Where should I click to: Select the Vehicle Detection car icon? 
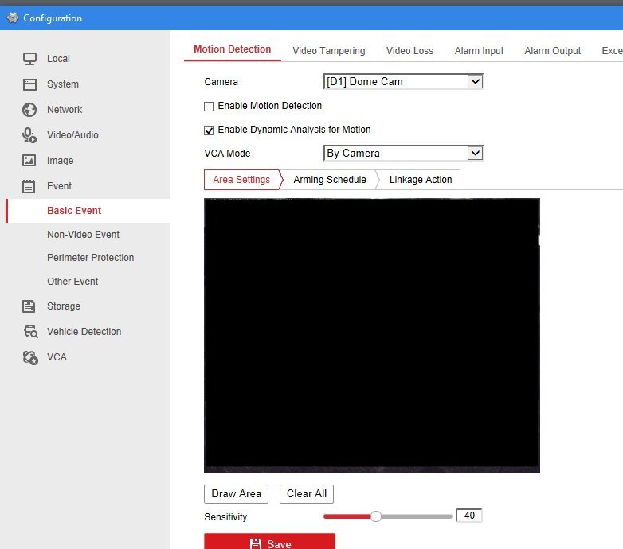point(29,331)
